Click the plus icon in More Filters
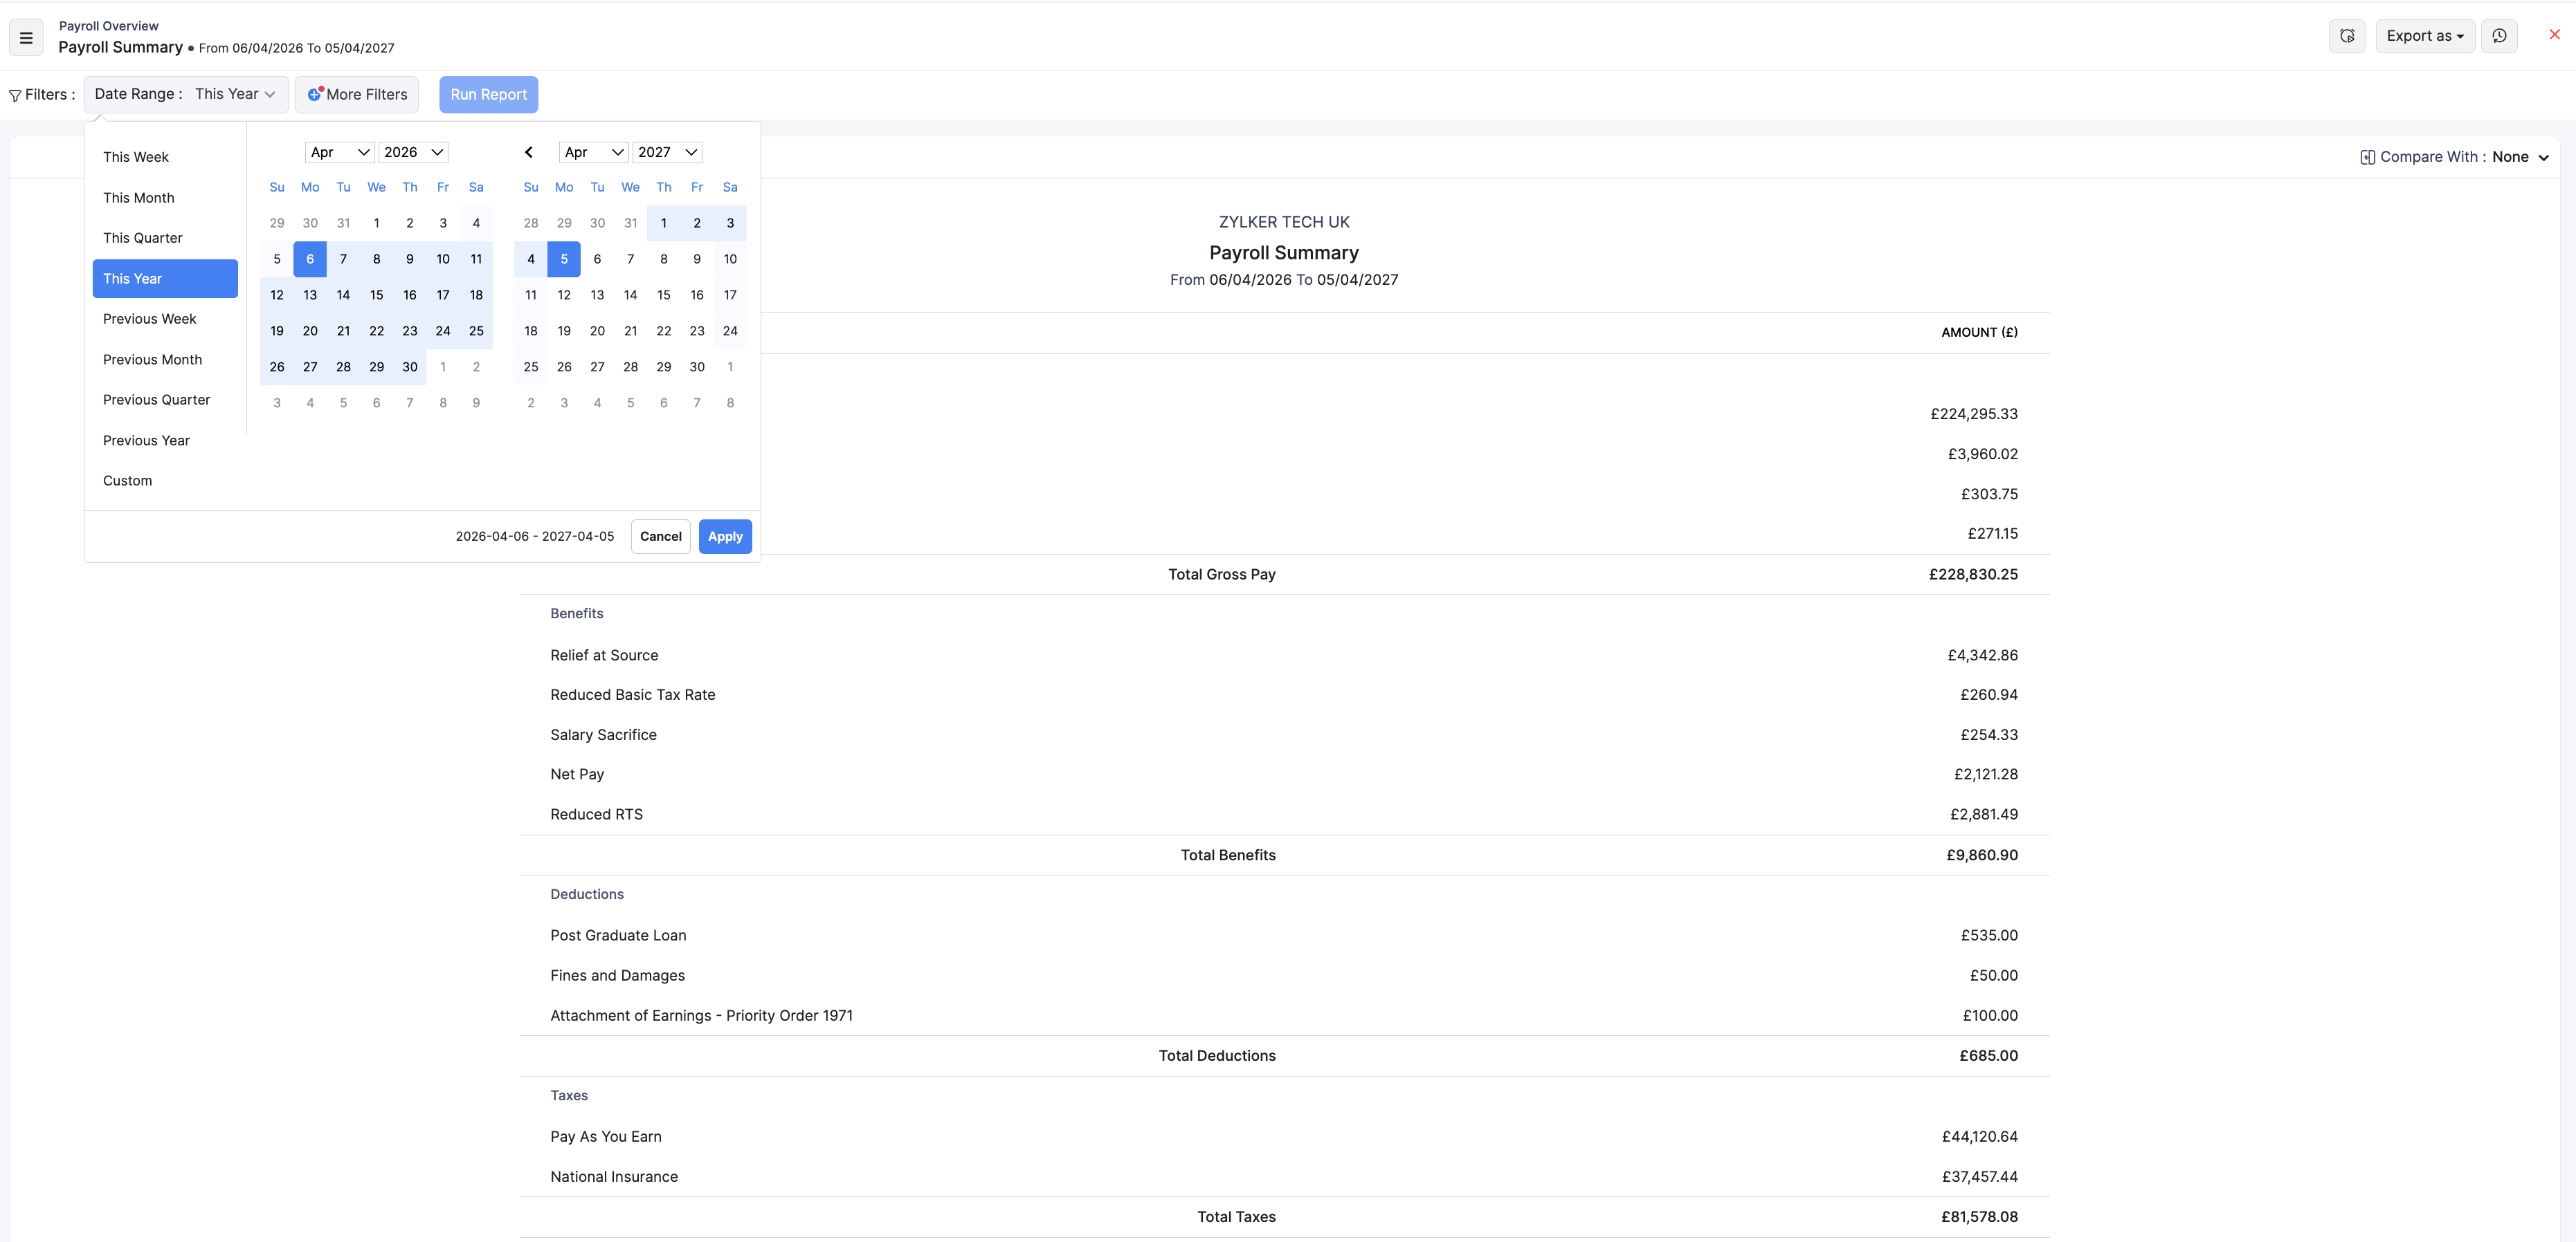 [314, 94]
